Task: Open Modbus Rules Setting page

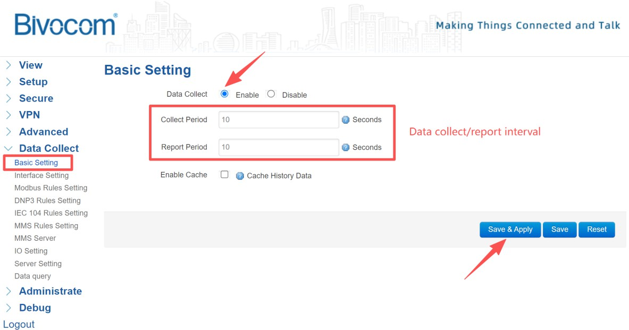Action: pos(51,188)
